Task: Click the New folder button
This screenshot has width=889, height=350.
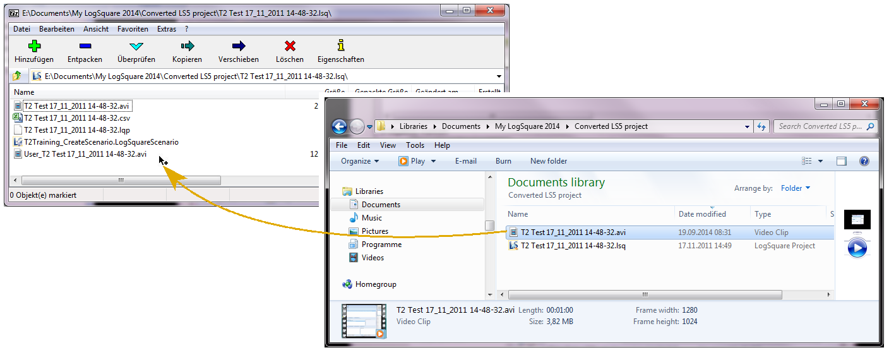Action: [549, 161]
